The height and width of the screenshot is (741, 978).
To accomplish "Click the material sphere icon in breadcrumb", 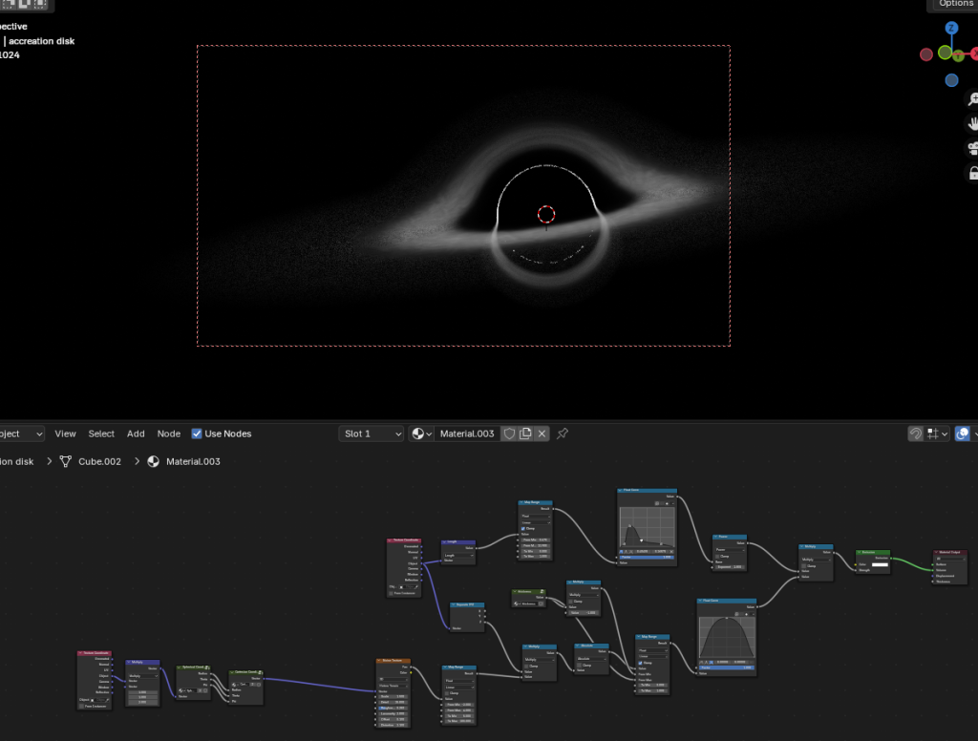I will click(x=154, y=461).
